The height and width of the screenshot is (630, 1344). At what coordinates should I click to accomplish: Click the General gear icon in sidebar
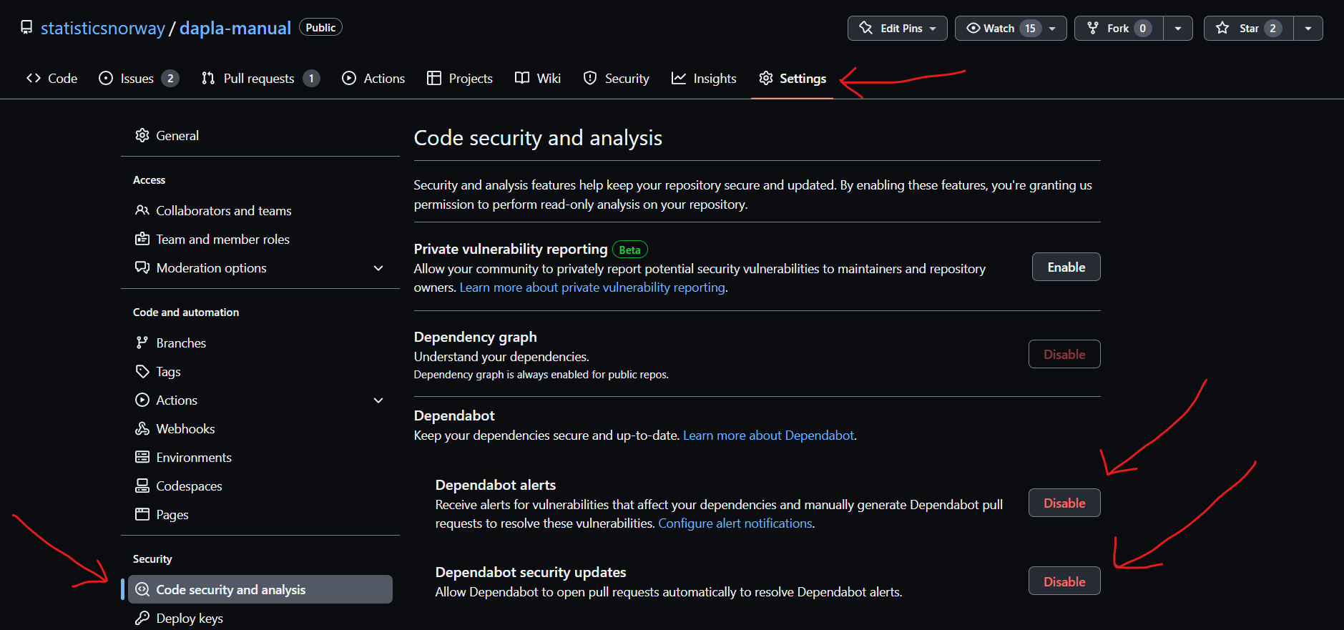click(142, 135)
